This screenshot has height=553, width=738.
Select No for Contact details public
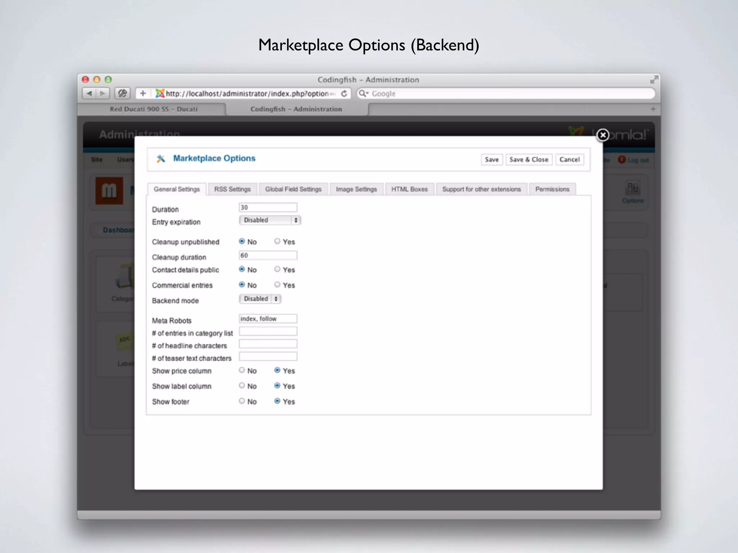point(242,269)
